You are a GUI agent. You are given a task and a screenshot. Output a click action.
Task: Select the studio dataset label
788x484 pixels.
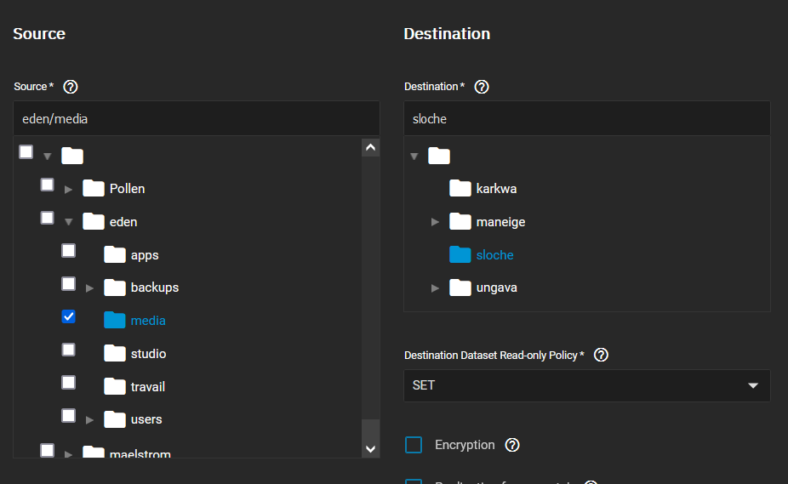click(x=148, y=354)
